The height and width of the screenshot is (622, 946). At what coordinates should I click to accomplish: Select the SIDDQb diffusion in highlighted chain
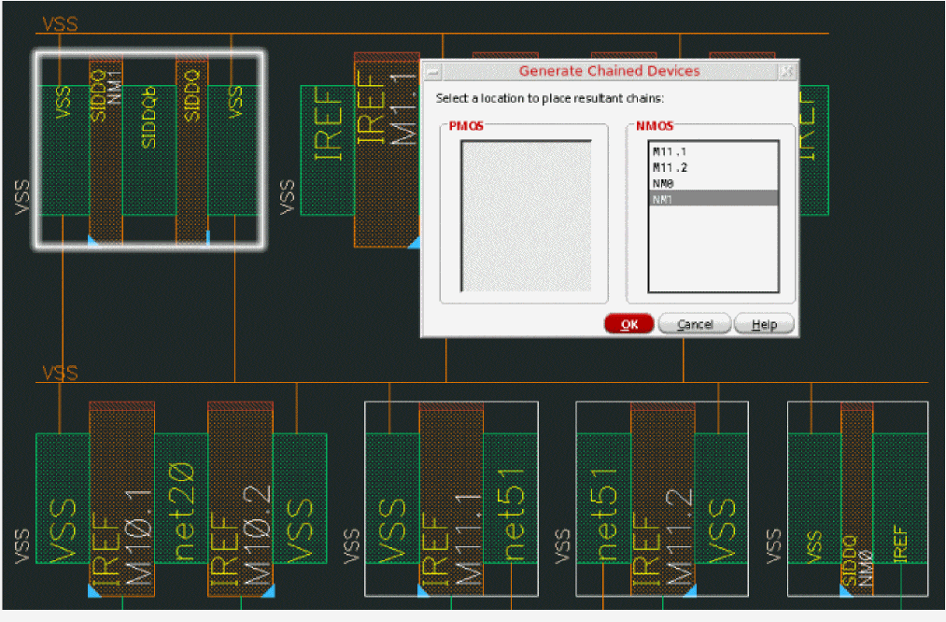point(149,149)
